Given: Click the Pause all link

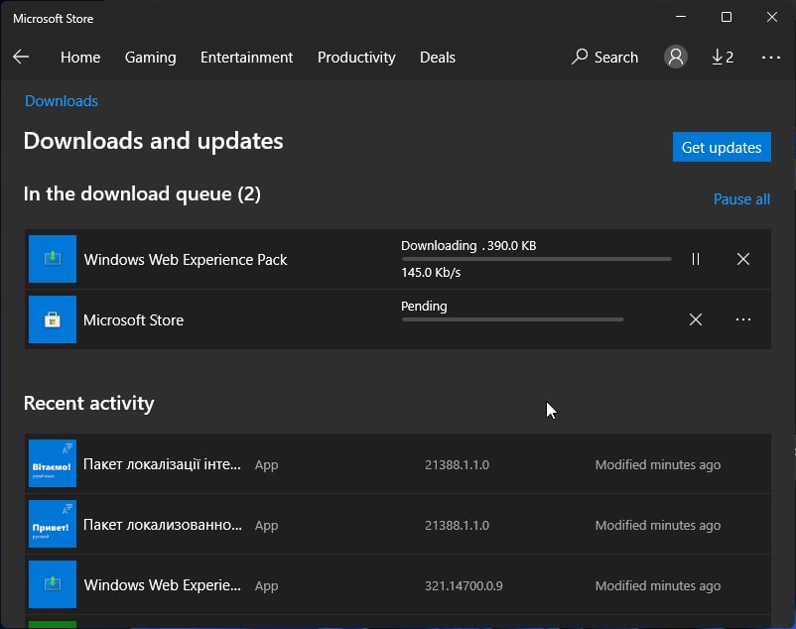Looking at the screenshot, I should (741, 199).
